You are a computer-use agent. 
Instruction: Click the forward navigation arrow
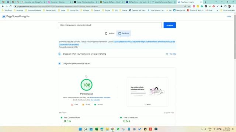(7, 7)
